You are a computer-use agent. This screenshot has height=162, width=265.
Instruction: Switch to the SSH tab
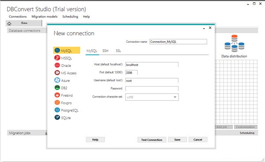[x=105, y=51]
